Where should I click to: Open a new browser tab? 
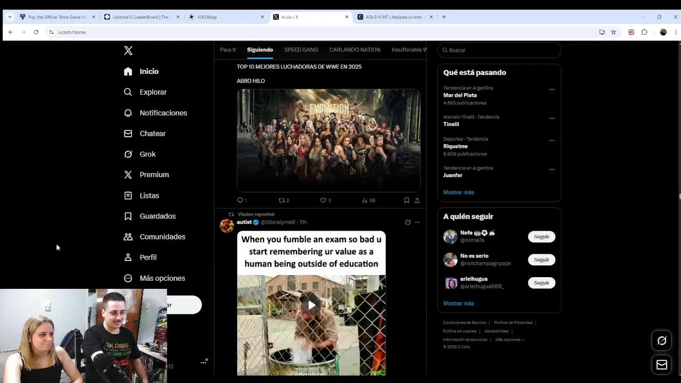click(x=444, y=17)
